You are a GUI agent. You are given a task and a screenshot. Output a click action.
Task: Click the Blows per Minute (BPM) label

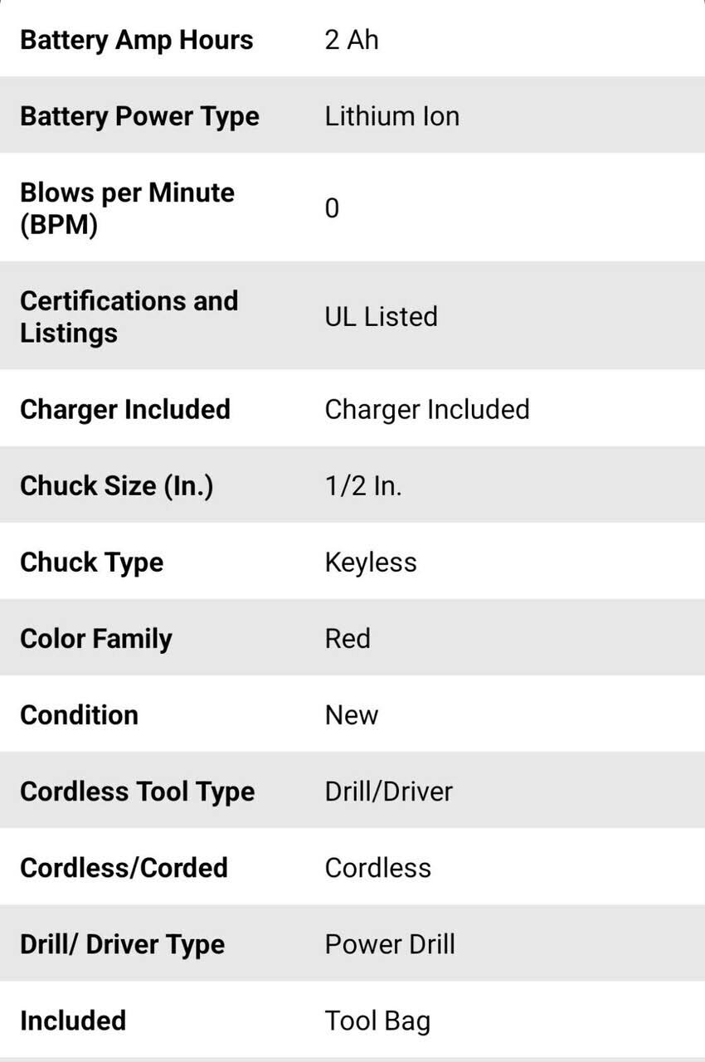click(127, 208)
